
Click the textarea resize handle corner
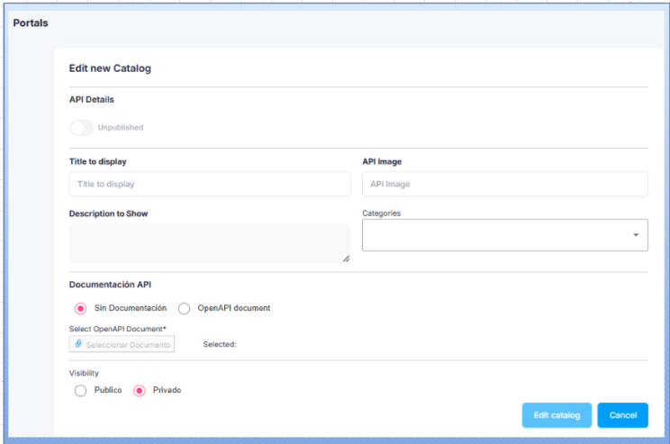tap(346, 258)
